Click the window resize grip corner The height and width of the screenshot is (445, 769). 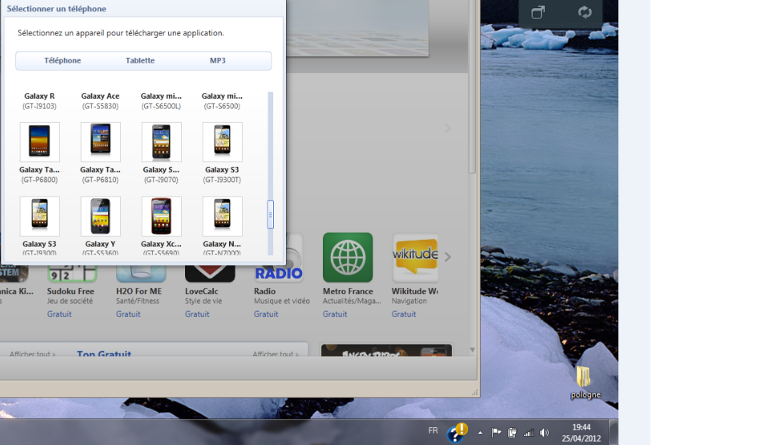475,392
